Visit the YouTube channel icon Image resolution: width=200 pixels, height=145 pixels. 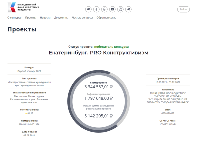(112, 9)
